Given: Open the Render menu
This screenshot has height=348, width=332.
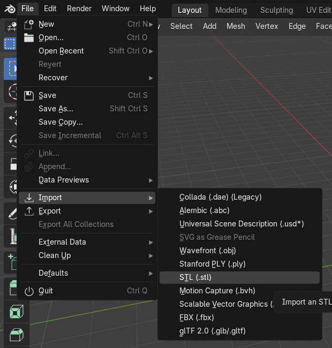Looking at the screenshot, I should (x=79, y=9).
